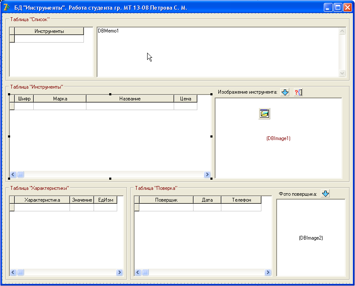Select the Таблица "Характеристики" group box caption
The image size is (355, 286).
pyautogui.click(x=40, y=188)
